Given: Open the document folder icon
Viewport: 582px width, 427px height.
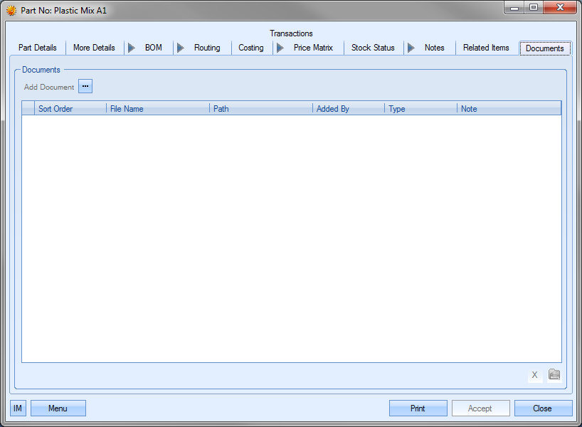Looking at the screenshot, I should click(x=554, y=375).
